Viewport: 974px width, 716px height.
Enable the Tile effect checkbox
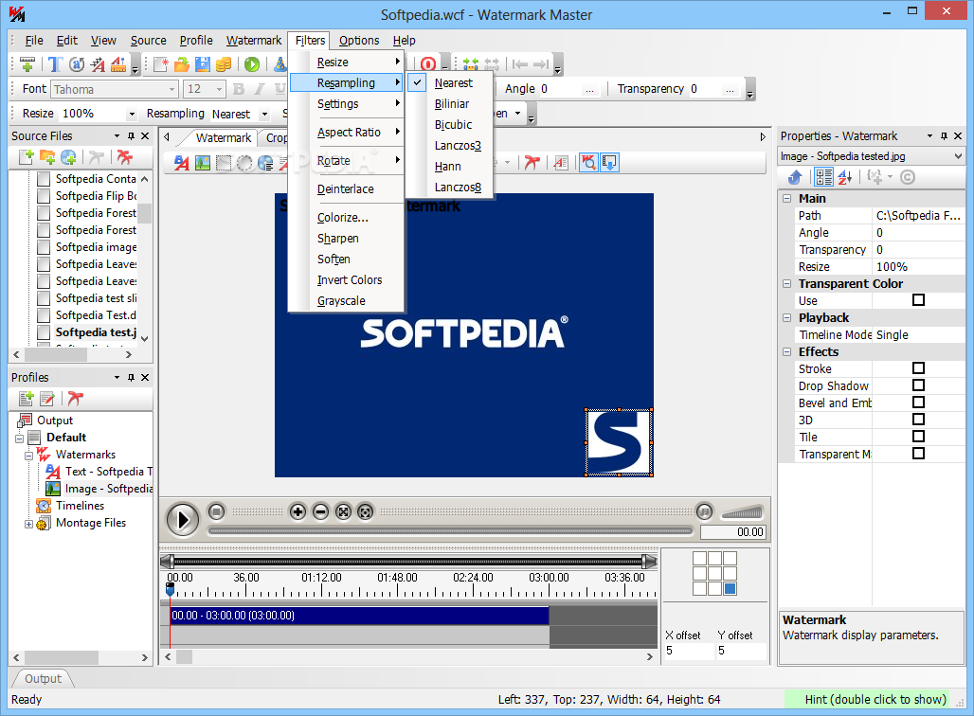(918, 437)
